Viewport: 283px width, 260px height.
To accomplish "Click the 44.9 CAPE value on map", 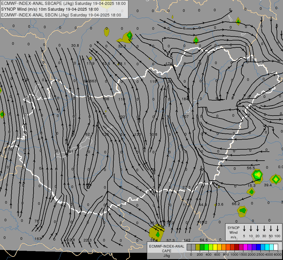I will [203, 205].
